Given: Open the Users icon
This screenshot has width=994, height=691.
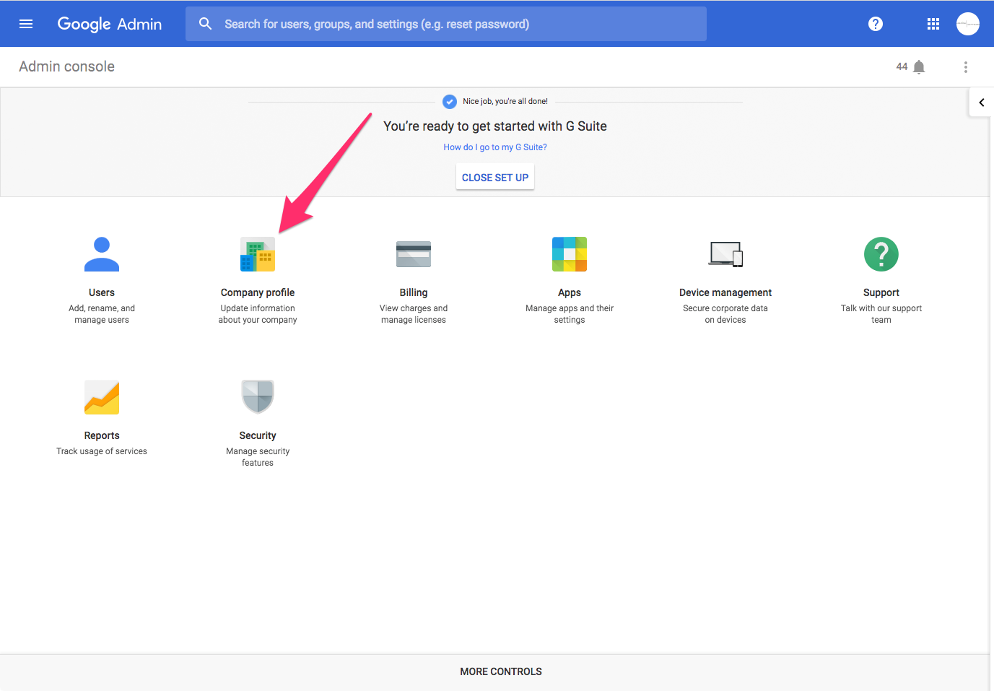Looking at the screenshot, I should (x=102, y=254).
